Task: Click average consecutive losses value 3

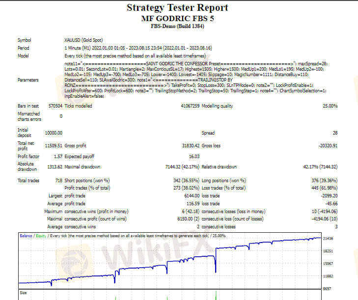Action: [x=336, y=227]
